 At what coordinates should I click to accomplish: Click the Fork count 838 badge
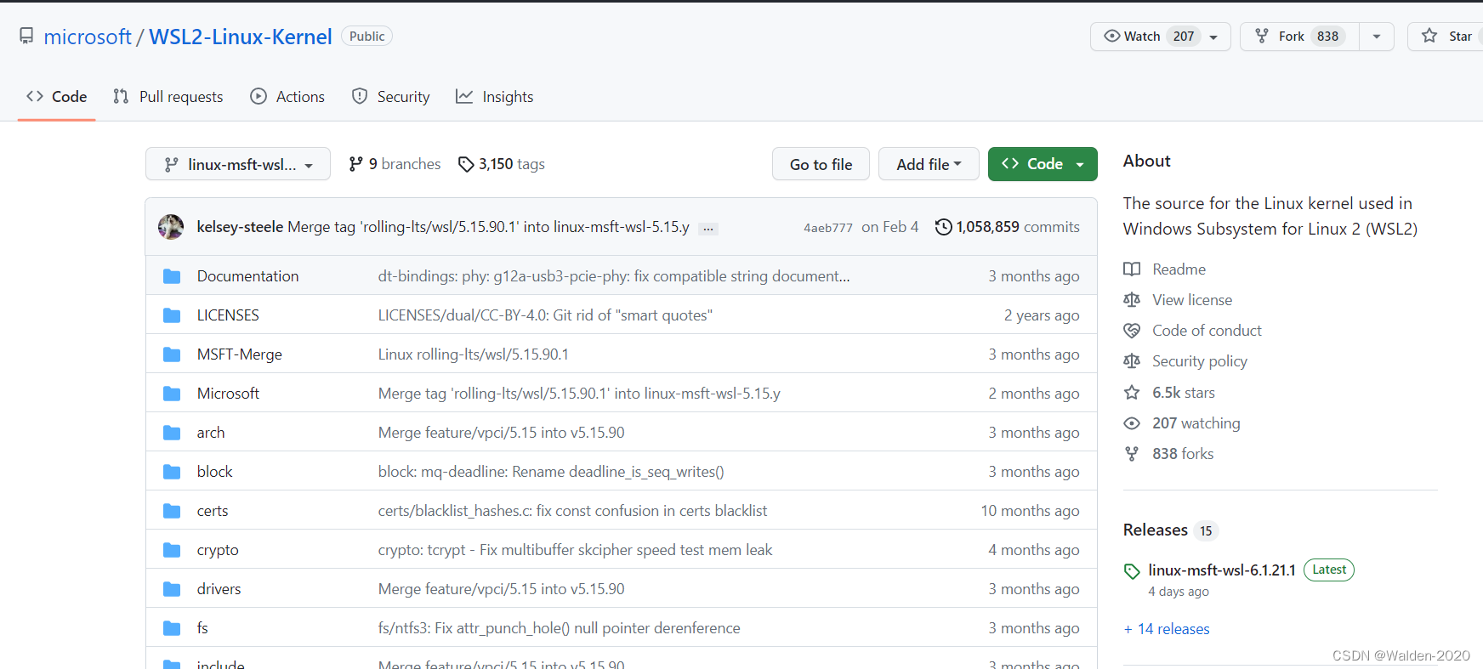coord(1327,37)
